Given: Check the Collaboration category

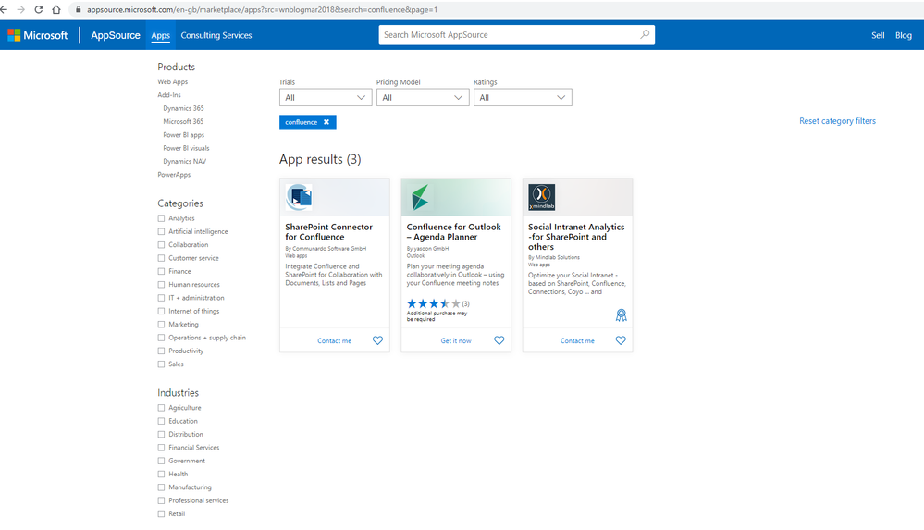Looking at the screenshot, I should (161, 245).
